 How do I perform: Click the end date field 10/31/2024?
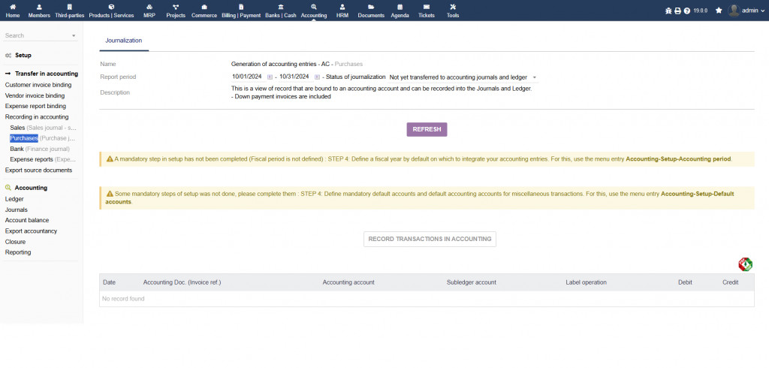(x=294, y=77)
